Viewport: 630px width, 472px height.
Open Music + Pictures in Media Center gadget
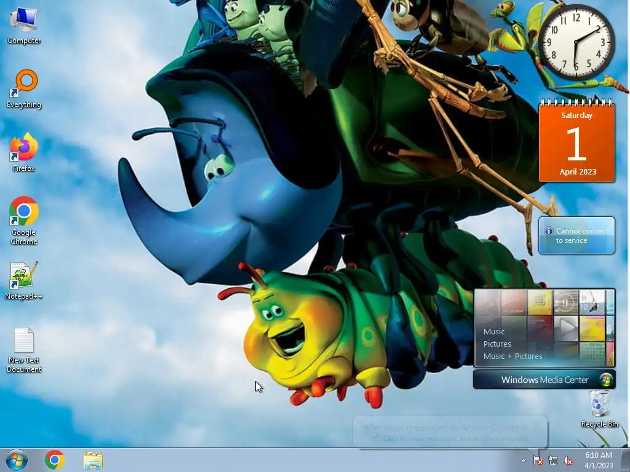click(512, 356)
